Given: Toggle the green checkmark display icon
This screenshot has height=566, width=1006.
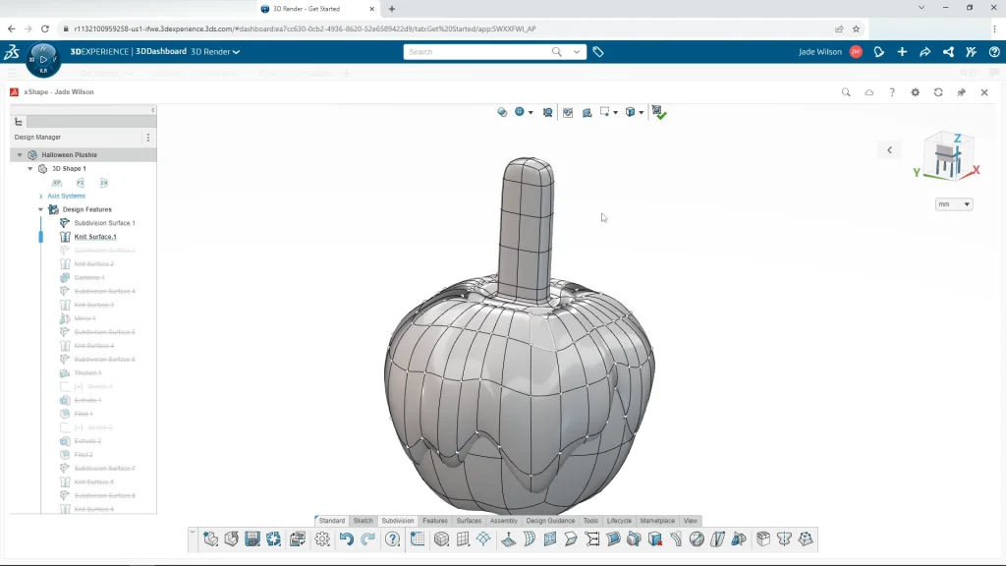Looking at the screenshot, I should 658,113.
